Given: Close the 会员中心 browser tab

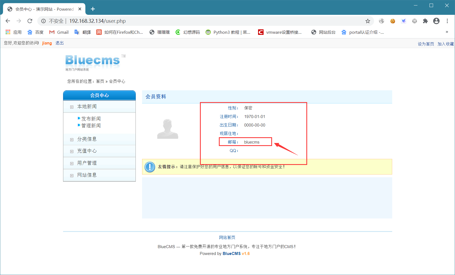Looking at the screenshot, I should 80,9.
